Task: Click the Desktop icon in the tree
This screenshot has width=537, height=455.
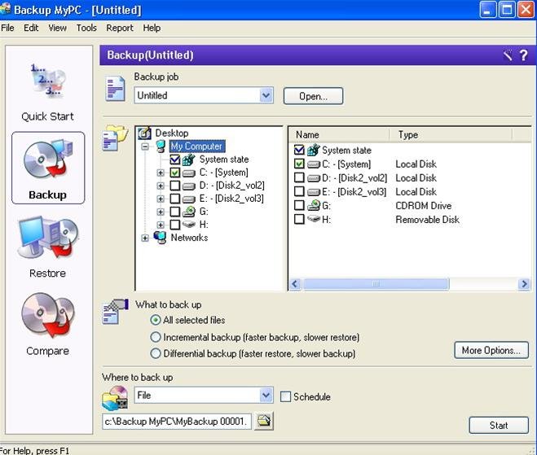Action: 144,133
